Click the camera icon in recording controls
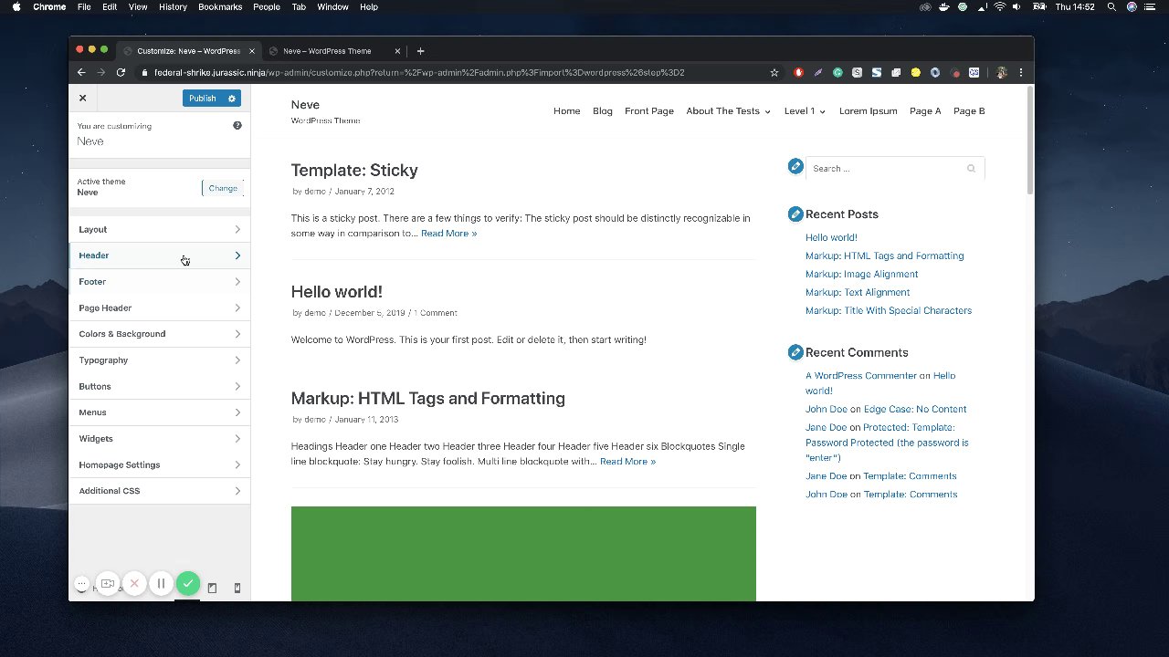 tap(108, 583)
